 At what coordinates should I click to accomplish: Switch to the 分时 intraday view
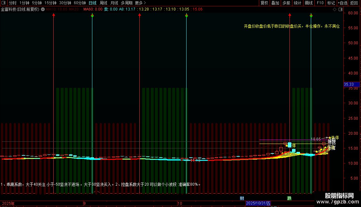[x=12, y=3]
